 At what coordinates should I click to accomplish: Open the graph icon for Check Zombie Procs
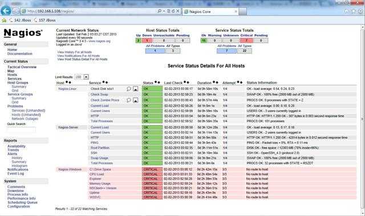pyautogui.click(x=136, y=100)
